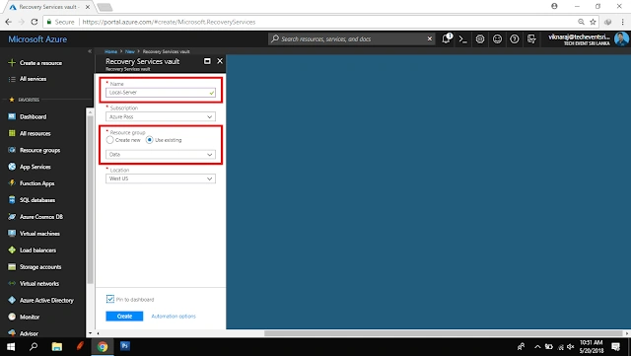
Task: Open Automation options link
Action: [x=174, y=317]
